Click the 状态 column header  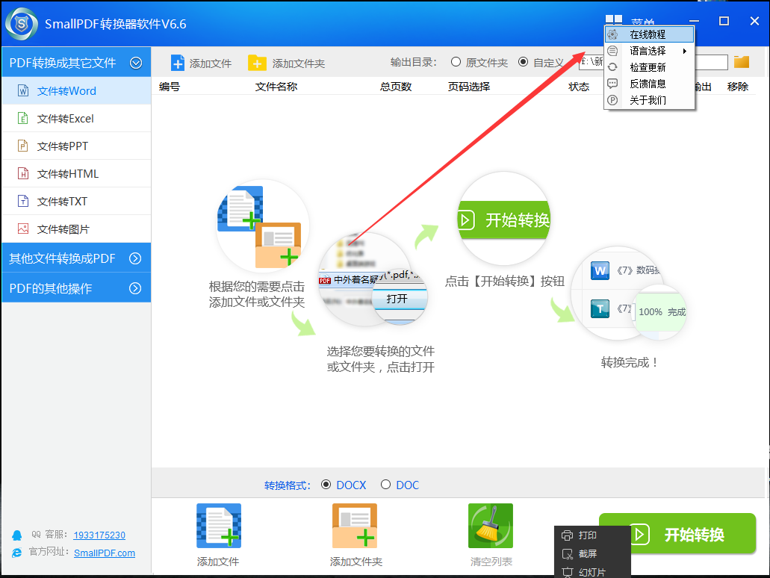pyautogui.click(x=579, y=87)
